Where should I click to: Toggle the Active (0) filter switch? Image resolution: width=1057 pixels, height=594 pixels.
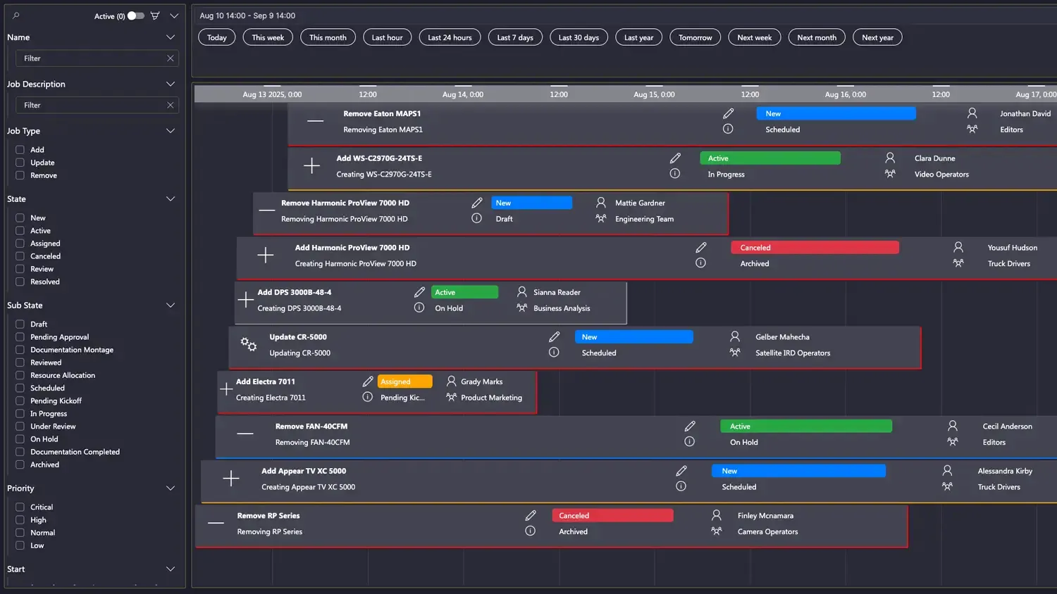pos(136,15)
